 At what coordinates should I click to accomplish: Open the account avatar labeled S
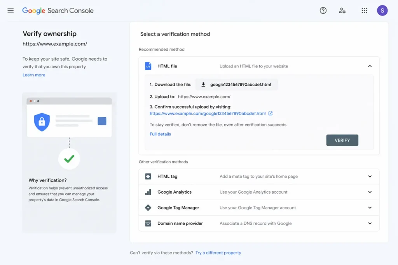382,10
